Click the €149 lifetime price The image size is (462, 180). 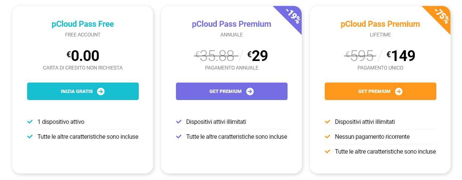coord(401,56)
